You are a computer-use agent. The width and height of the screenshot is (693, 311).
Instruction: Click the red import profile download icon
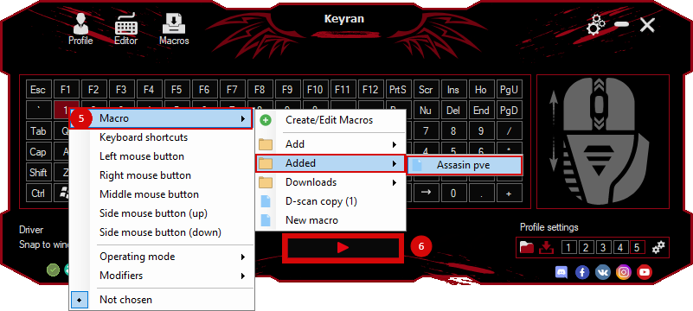coord(546,247)
